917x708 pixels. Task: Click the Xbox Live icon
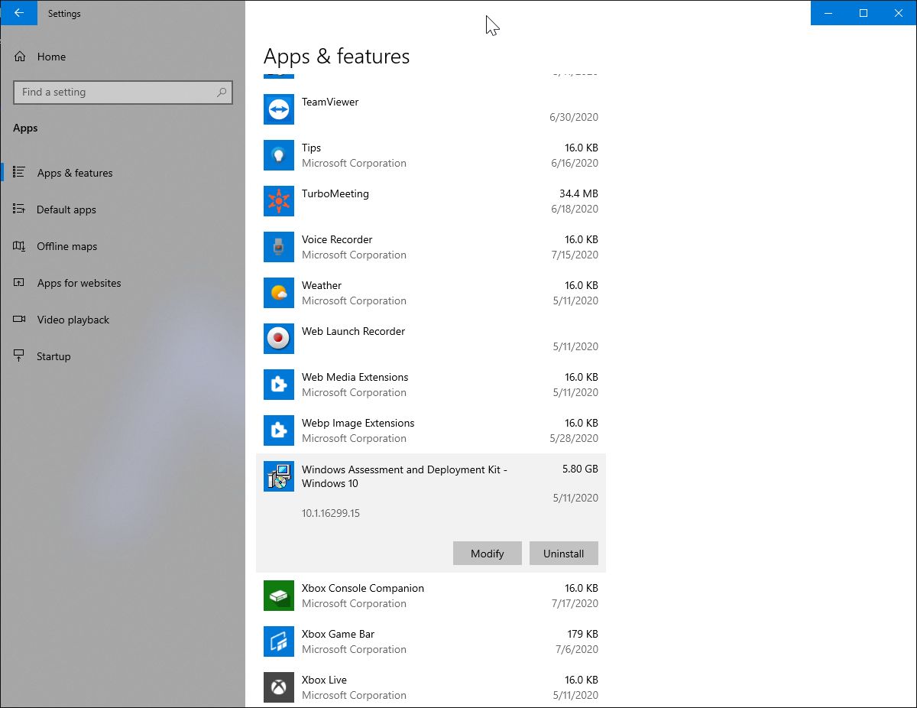point(279,687)
